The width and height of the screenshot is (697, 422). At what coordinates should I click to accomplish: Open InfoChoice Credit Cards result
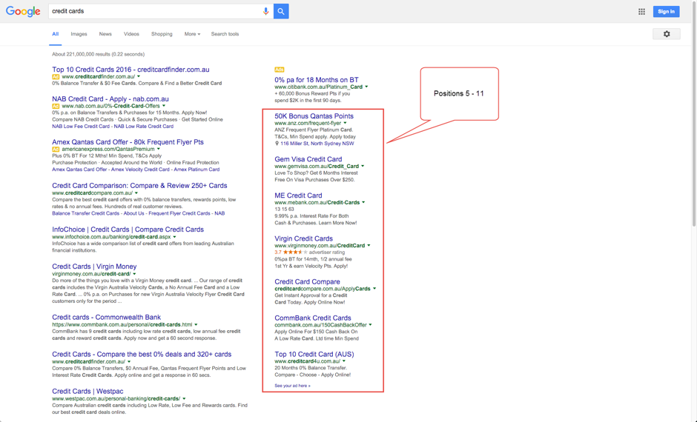click(128, 230)
